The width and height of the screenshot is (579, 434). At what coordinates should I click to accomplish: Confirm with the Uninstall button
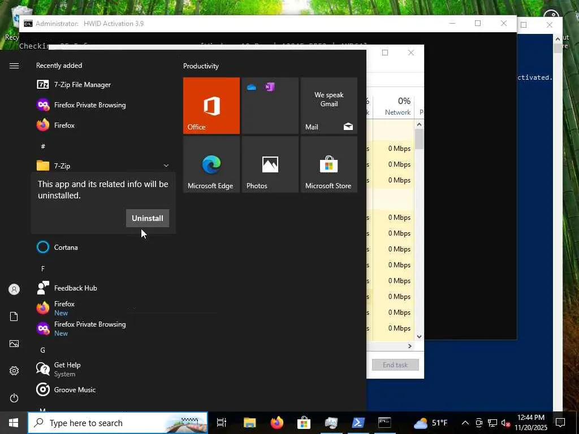point(148,218)
